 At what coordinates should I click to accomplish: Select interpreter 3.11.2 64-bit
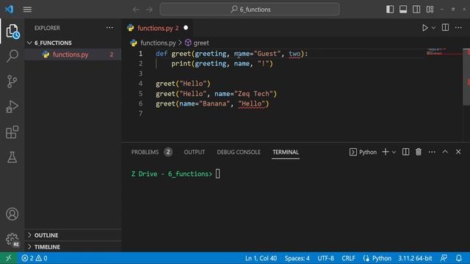click(415, 258)
